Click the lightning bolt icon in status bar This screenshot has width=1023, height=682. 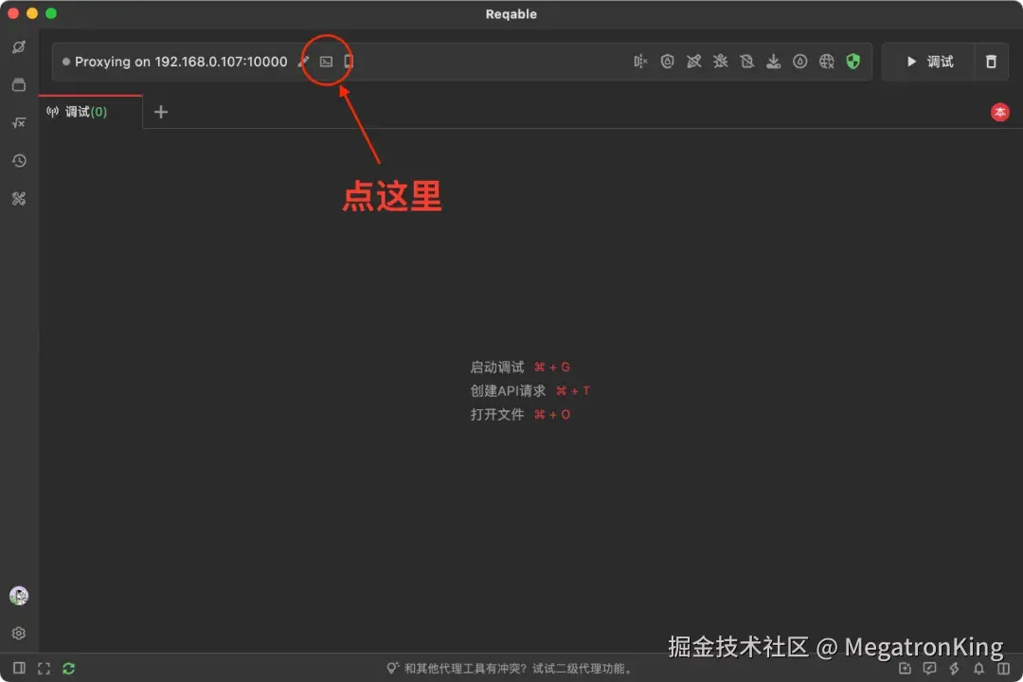click(x=954, y=669)
